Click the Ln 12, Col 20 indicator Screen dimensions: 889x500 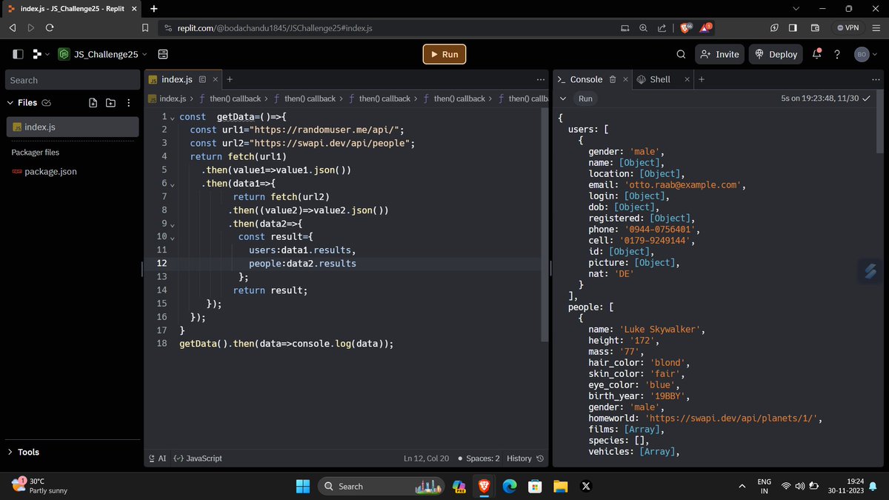click(426, 459)
